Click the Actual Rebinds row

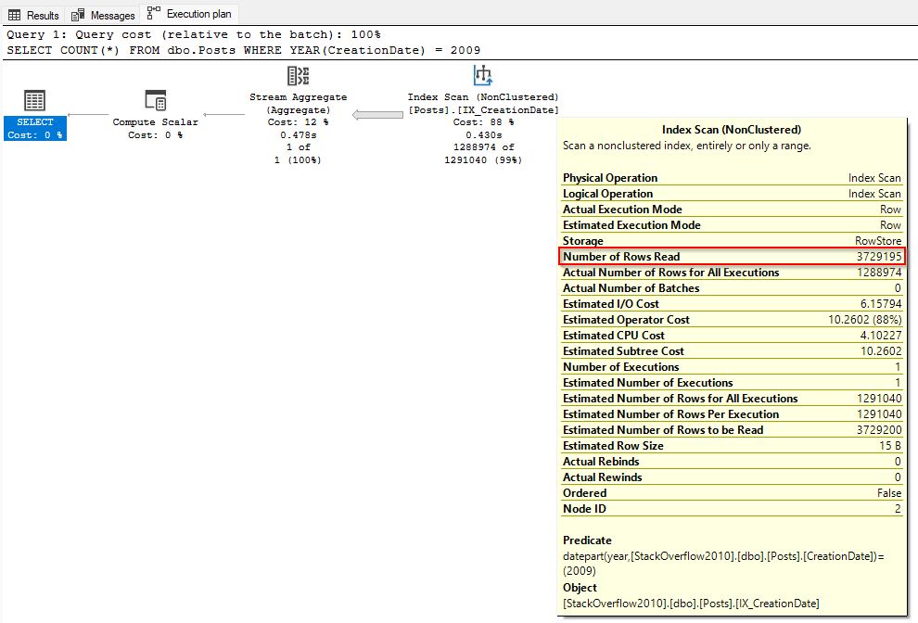(732, 462)
